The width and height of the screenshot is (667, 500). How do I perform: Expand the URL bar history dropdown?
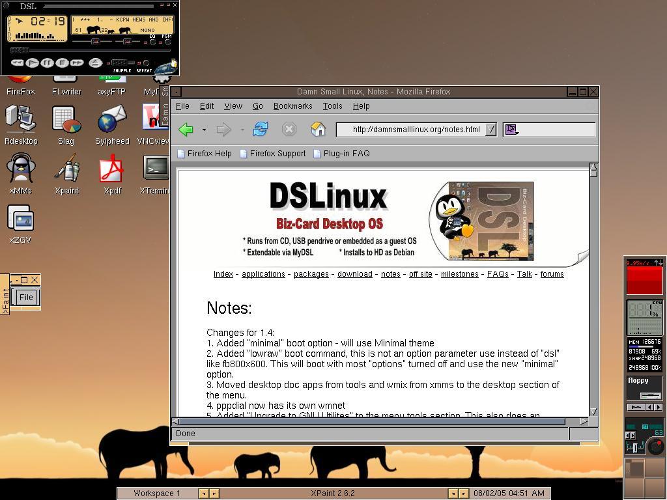point(490,130)
